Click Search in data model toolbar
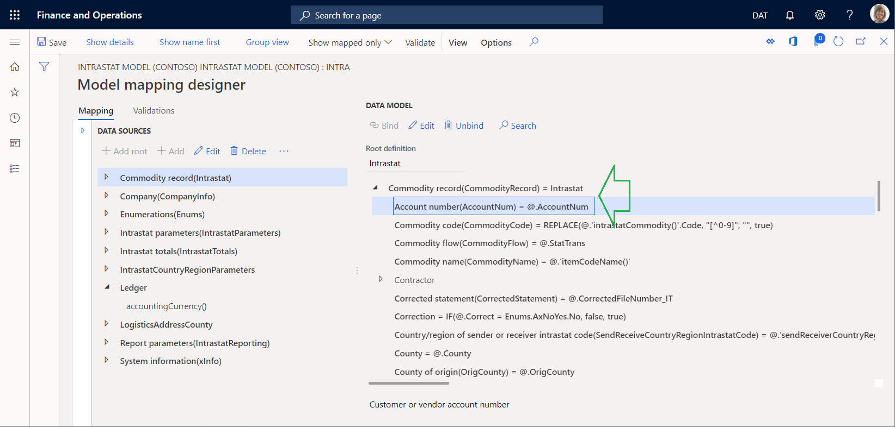 coord(518,125)
